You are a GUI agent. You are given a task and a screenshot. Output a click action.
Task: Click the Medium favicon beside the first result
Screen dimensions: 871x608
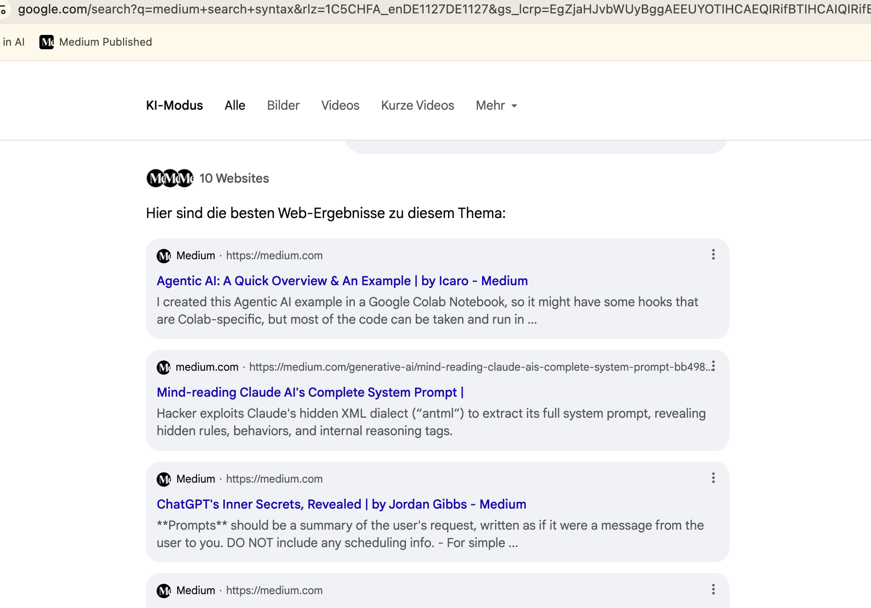pos(164,256)
